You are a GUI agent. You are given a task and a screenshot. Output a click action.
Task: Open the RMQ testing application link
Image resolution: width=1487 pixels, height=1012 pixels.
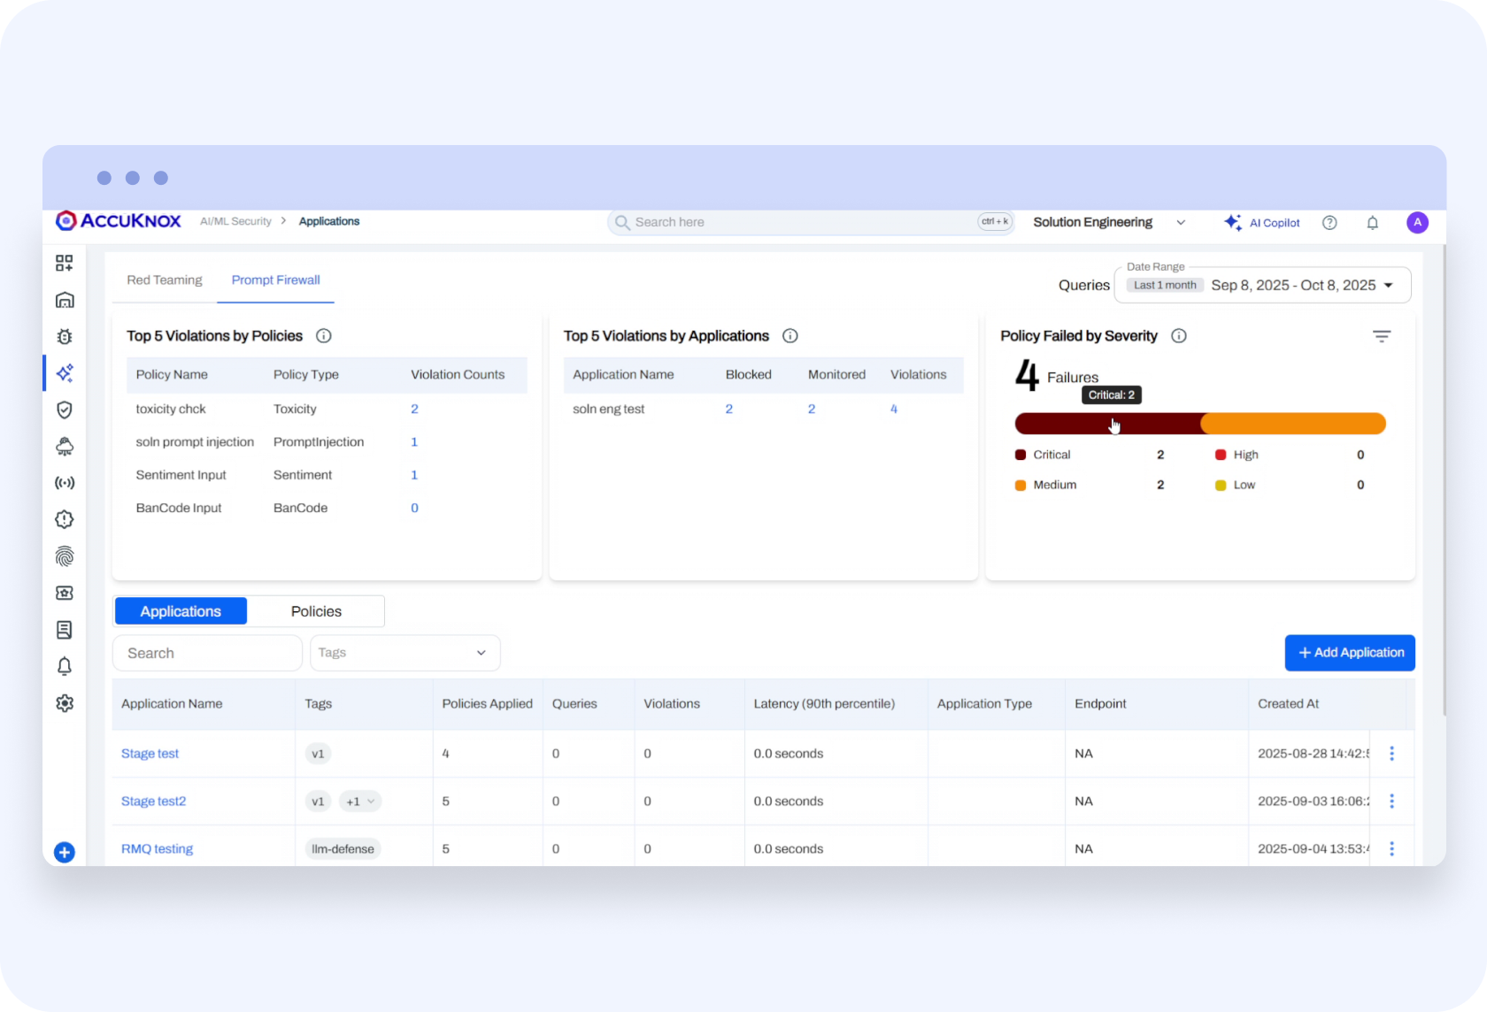click(x=157, y=849)
